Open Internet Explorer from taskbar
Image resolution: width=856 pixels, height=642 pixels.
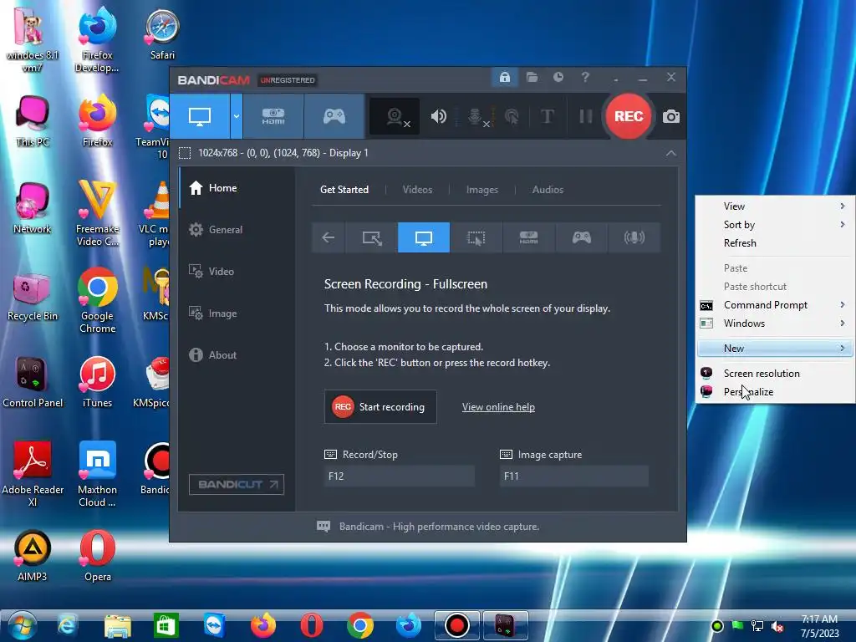[67, 625]
